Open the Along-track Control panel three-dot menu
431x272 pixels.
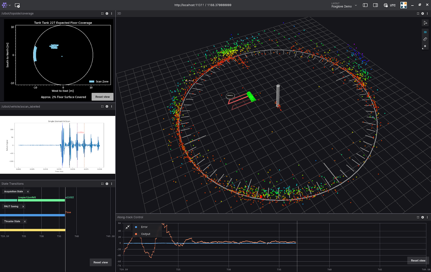pyautogui.click(x=427, y=217)
